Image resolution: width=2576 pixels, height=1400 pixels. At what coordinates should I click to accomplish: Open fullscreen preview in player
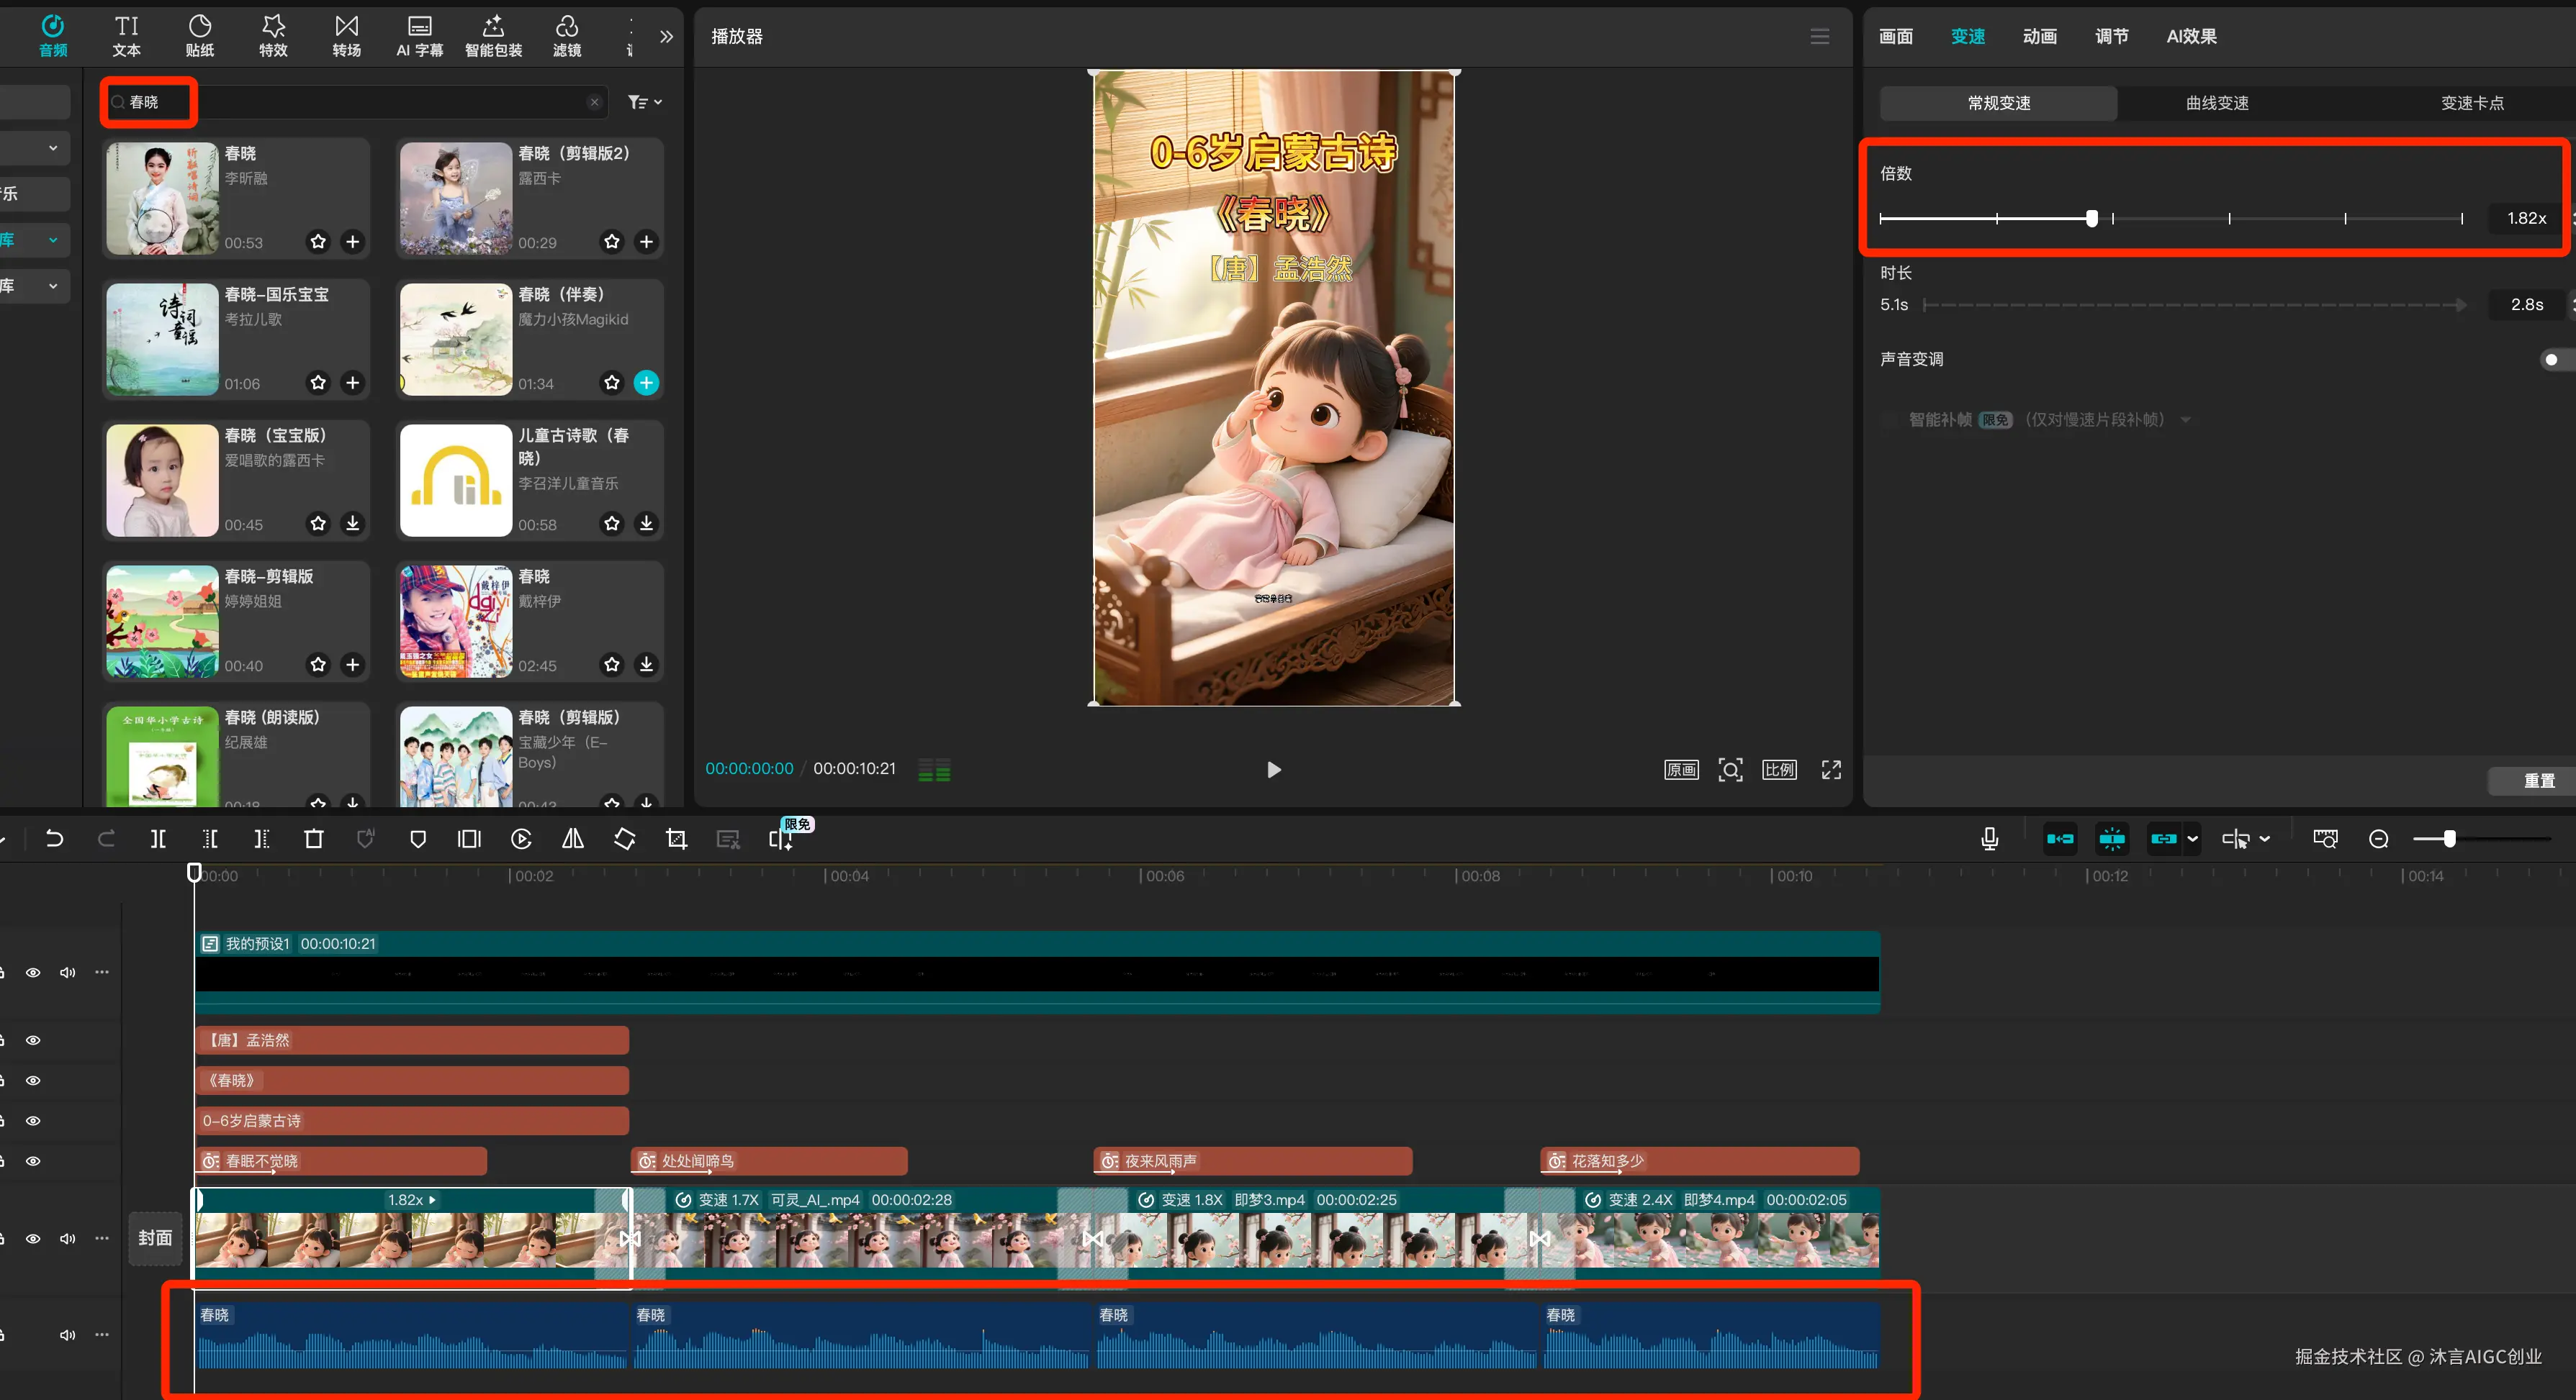(1830, 768)
